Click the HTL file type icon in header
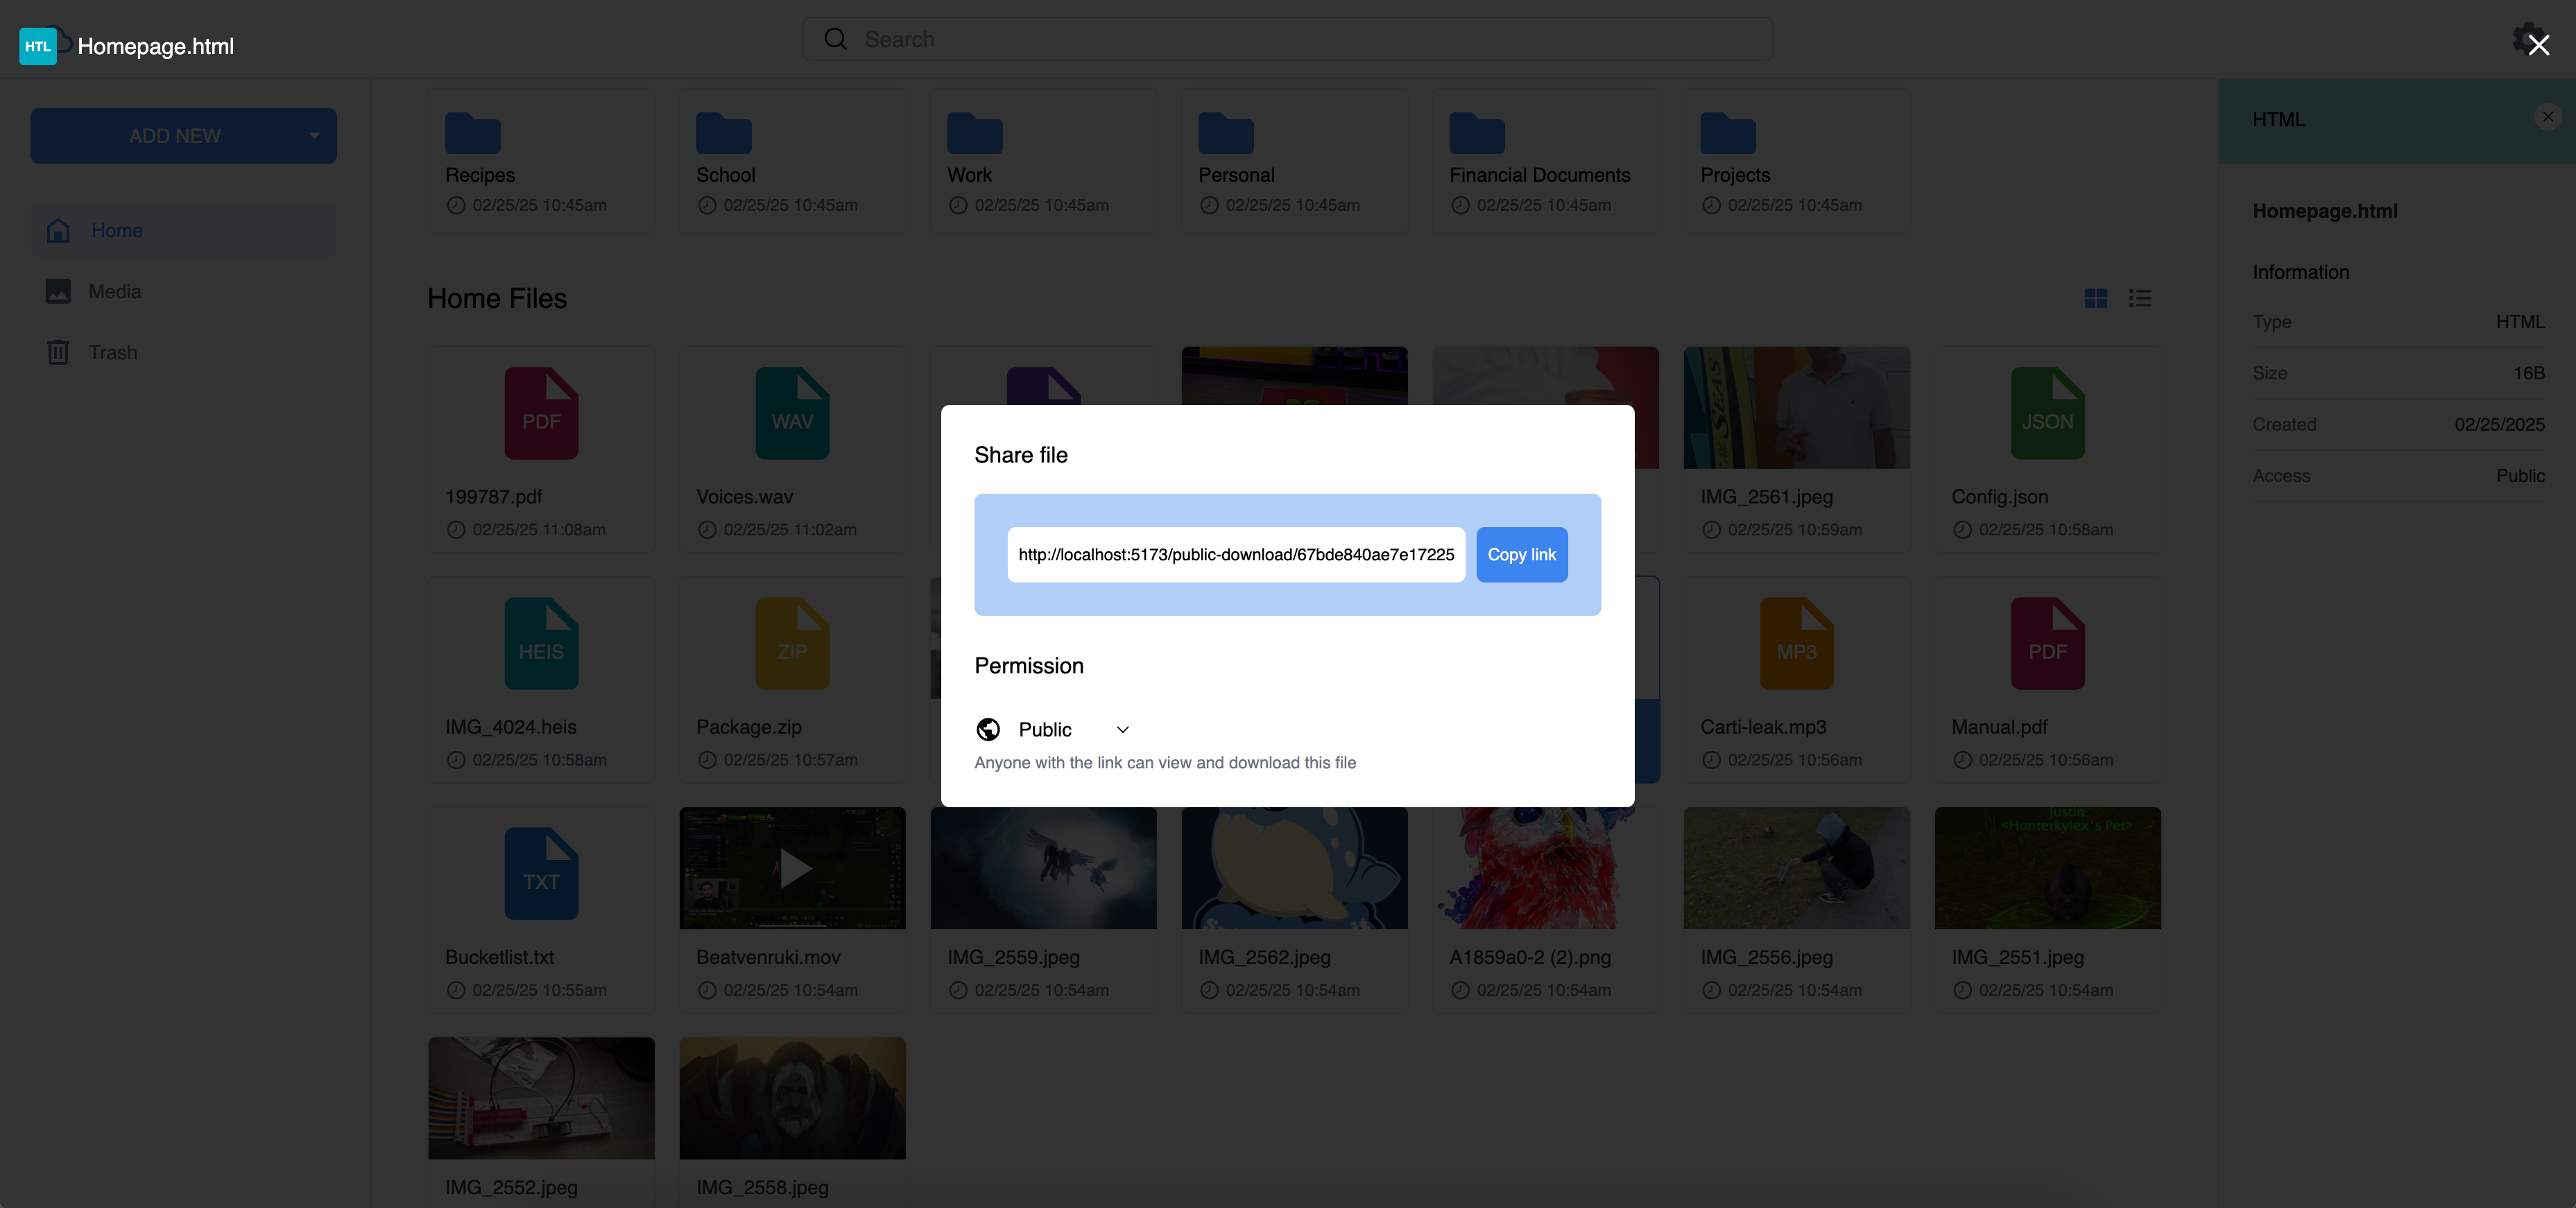Image resolution: width=2576 pixels, height=1208 pixels. (x=38, y=46)
